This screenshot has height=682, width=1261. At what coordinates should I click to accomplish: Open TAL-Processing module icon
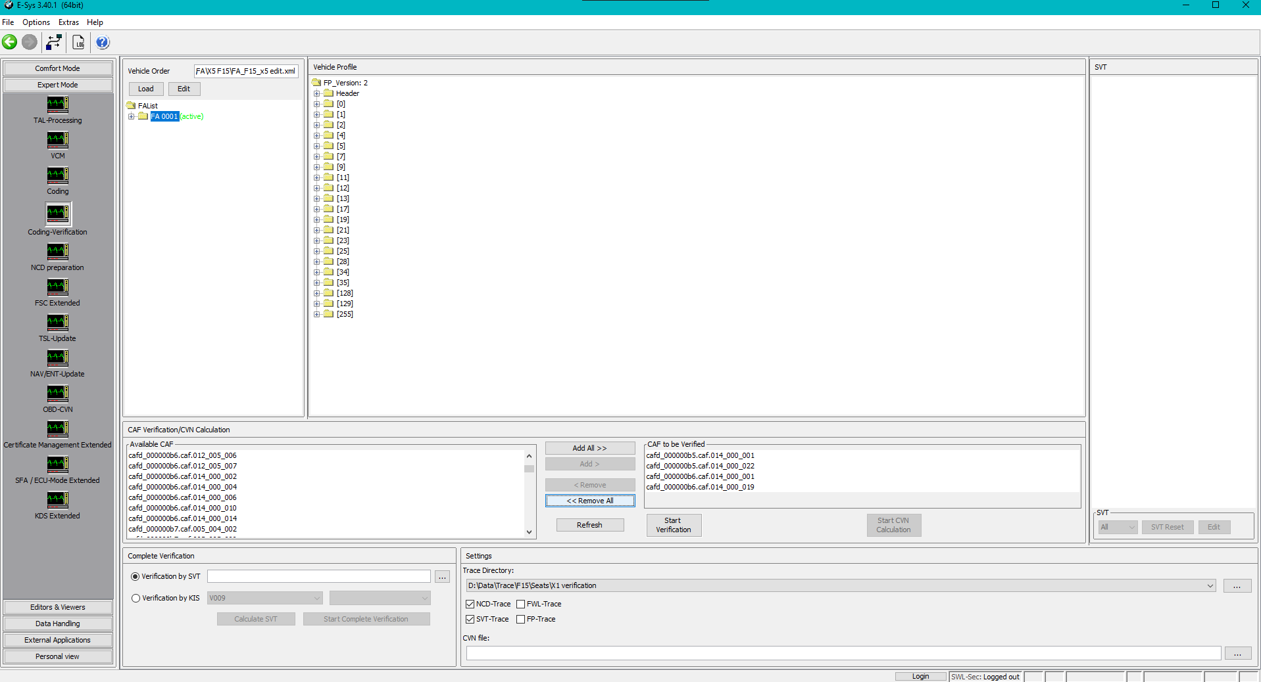[58, 104]
